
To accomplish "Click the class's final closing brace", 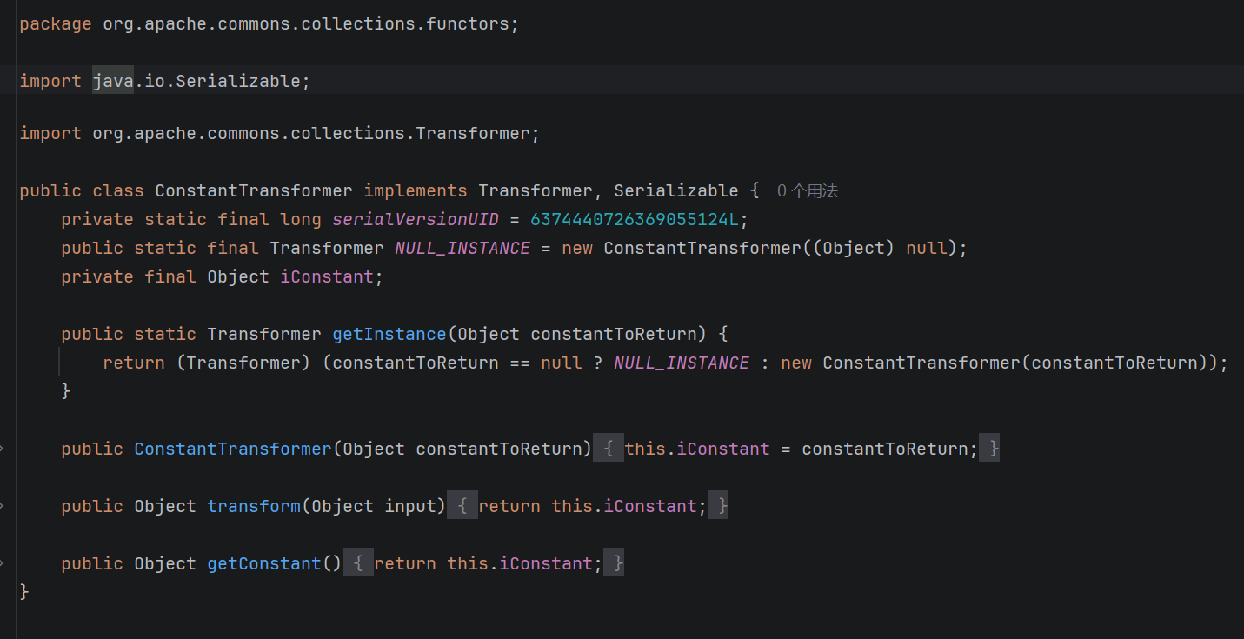I will click(24, 592).
